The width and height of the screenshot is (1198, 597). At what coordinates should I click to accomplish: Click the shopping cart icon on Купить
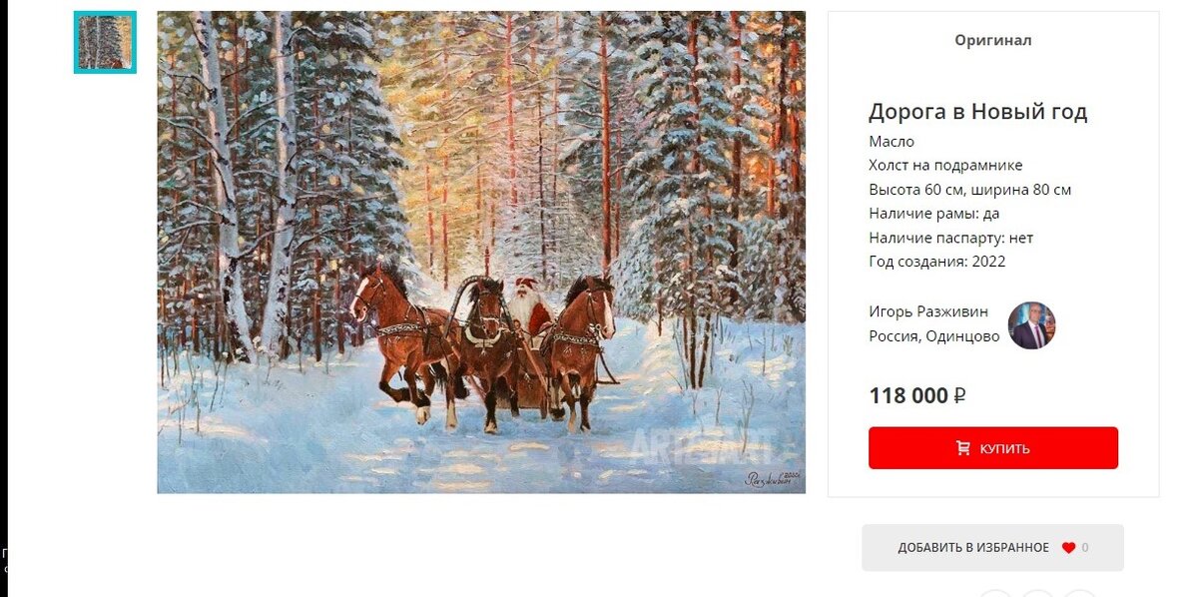point(963,448)
